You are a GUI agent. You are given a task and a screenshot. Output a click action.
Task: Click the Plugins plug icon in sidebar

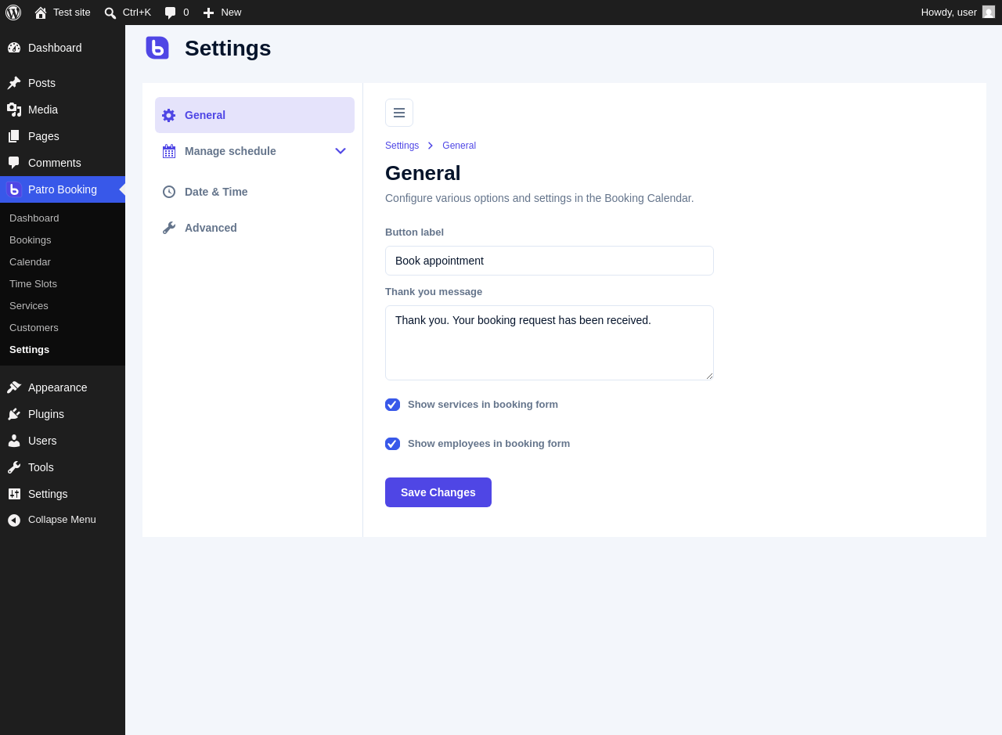14,414
